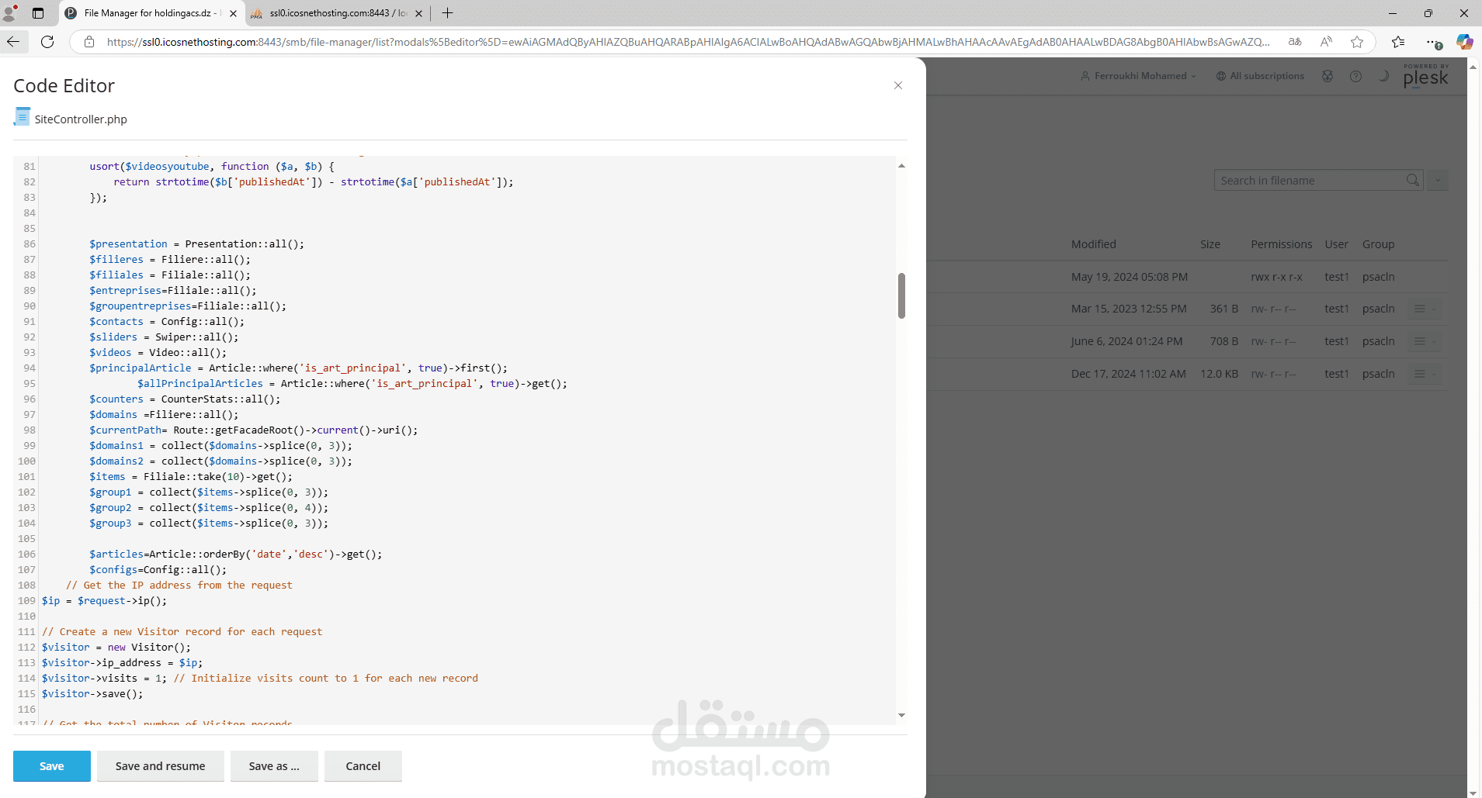This screenshot has height=798, width=1482.
Task: Open the Copilot sidebar icon
Action: (1464, 42)
